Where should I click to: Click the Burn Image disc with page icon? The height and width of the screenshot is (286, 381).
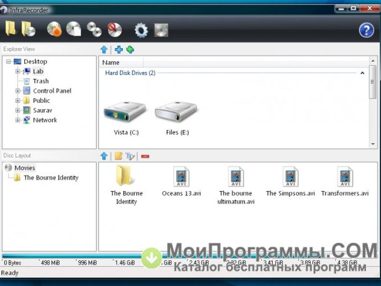[x=73, y=29]
